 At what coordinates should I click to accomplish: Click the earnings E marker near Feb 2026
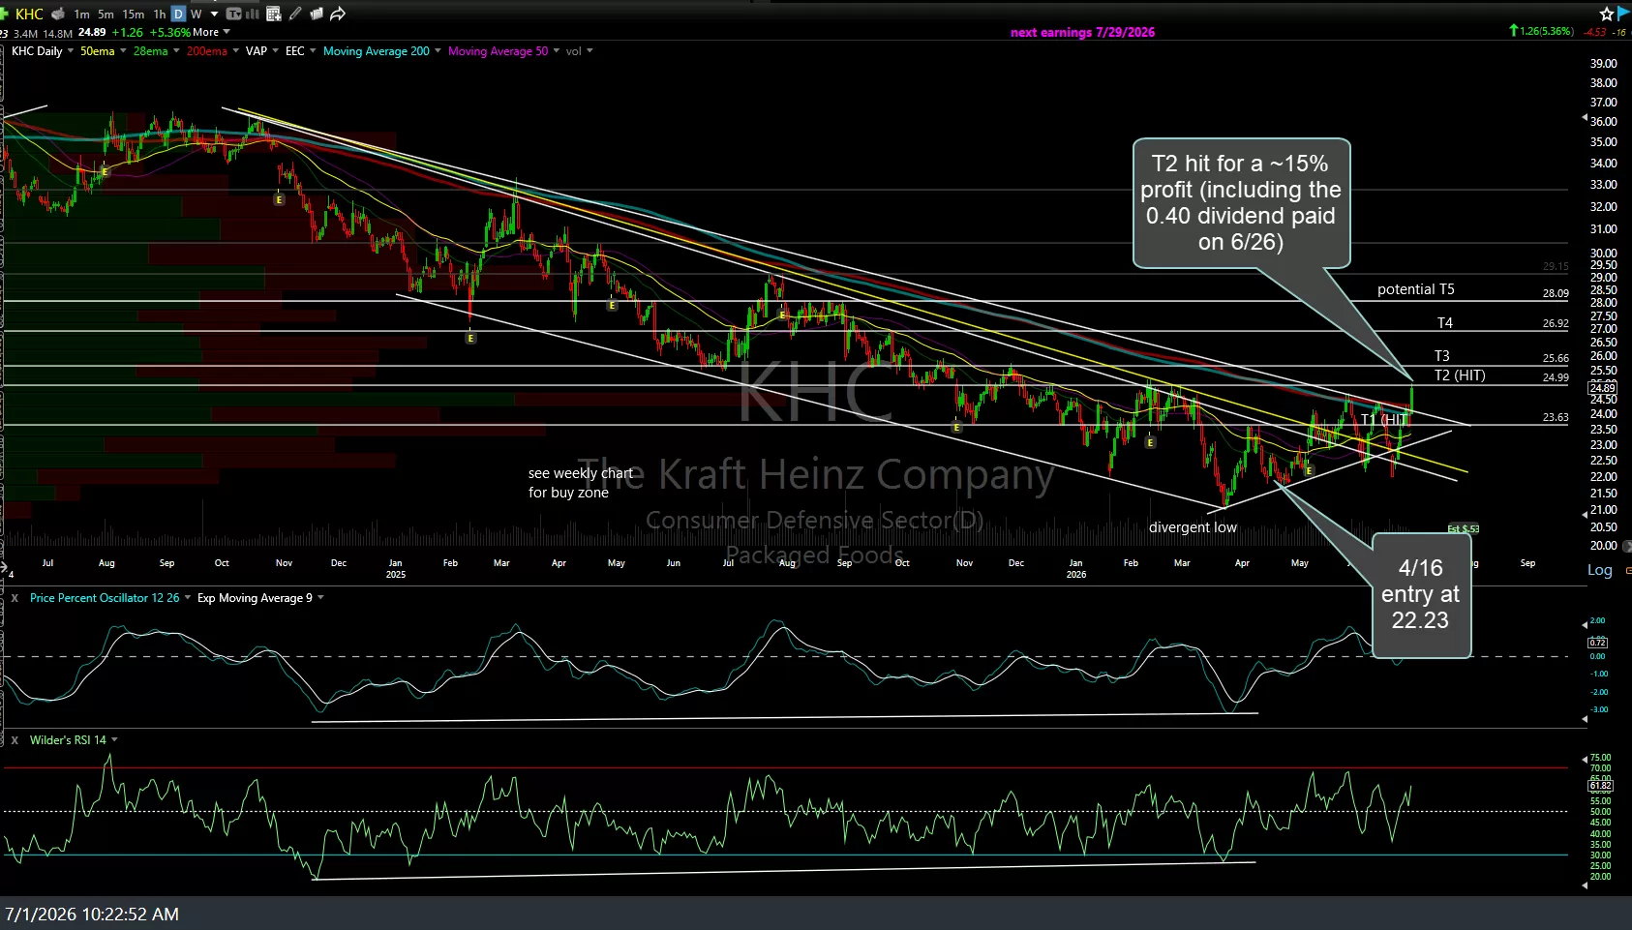tap(1150, 442)
